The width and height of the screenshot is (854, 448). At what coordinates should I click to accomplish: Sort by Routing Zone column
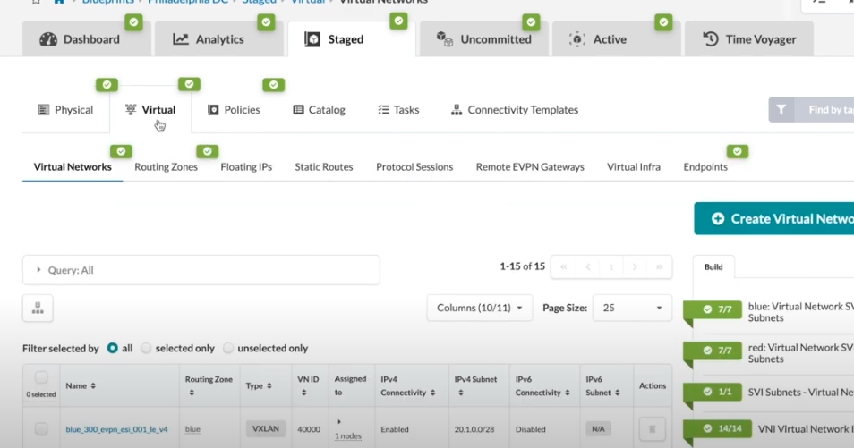[x=209, y=385]
